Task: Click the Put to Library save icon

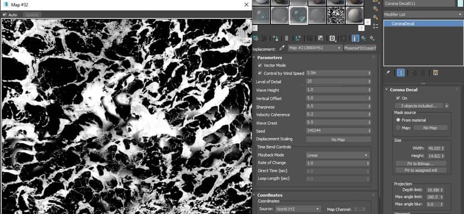Action: point(320,38)
